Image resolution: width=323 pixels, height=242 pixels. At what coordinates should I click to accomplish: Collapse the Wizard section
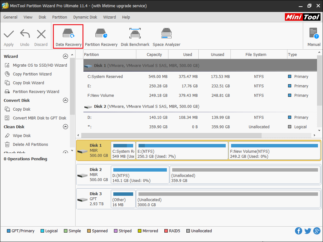[65, 57]
